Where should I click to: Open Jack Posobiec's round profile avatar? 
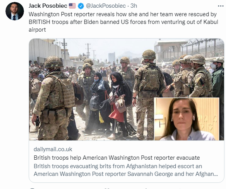pos(15,11)
